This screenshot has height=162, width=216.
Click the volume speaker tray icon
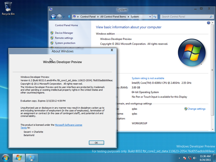click(195, 158)
